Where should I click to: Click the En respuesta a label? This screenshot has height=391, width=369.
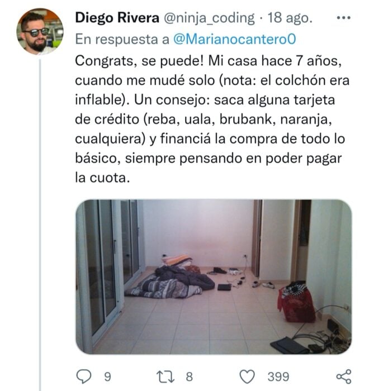pyautogui.click(x=122, y=40)
